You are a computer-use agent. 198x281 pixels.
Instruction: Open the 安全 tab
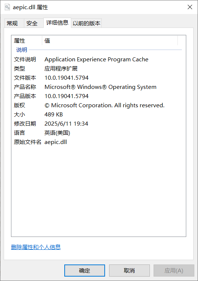click(34, 23)
